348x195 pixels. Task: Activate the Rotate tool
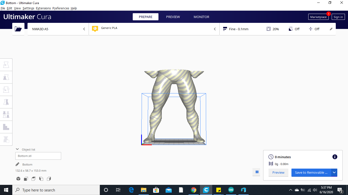coord(6,89)
